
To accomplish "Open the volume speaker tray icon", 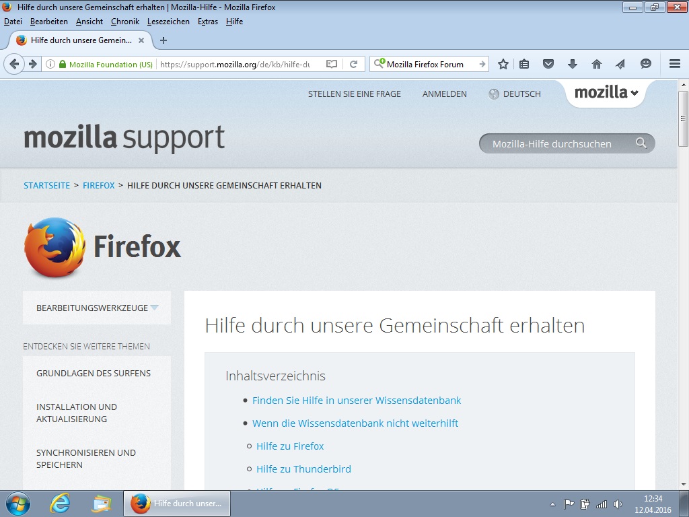I will (618, 504).
